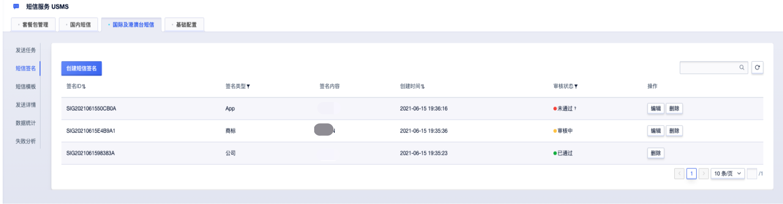783x204 pixels.
Task: Go to the previous page arrow
Action: point(679,174)
